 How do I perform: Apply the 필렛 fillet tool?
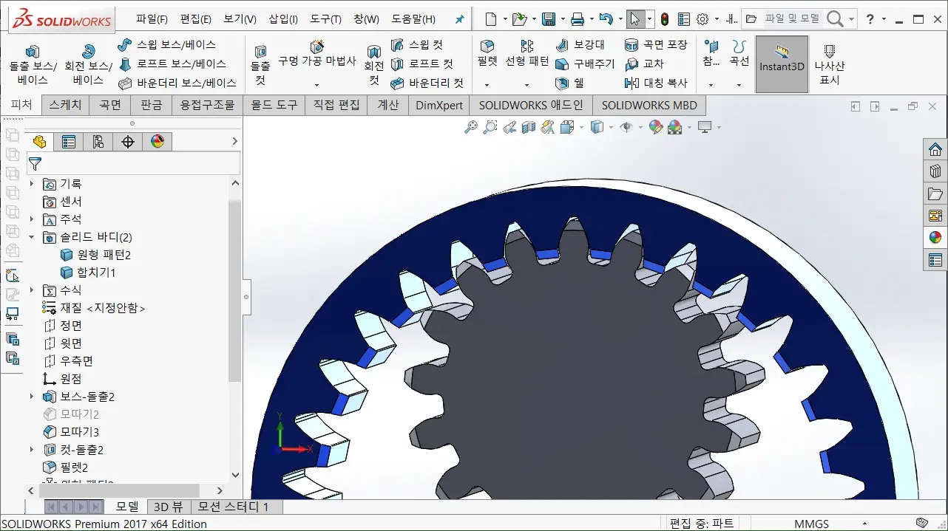pyautogui.click(x=487, y=55)
